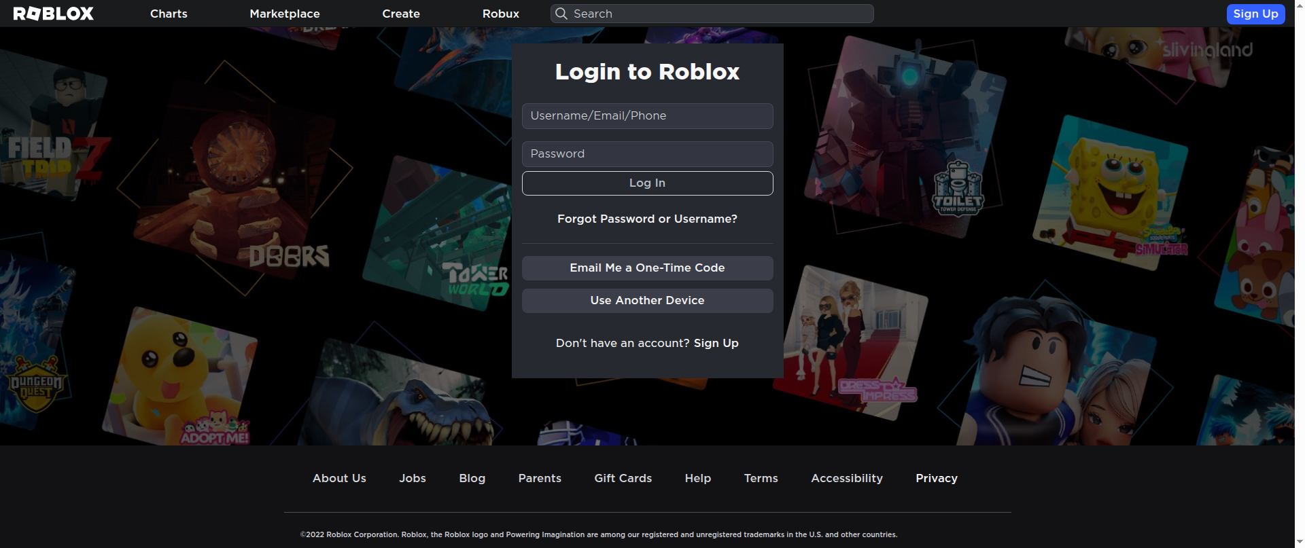The image size is (1305, 548).
Task: Open Forgot Password or Username link
Action: [647, 219]
